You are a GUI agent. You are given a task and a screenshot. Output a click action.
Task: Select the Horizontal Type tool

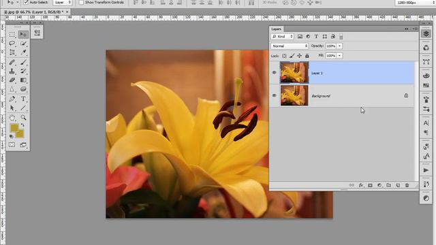coord(23,99)
